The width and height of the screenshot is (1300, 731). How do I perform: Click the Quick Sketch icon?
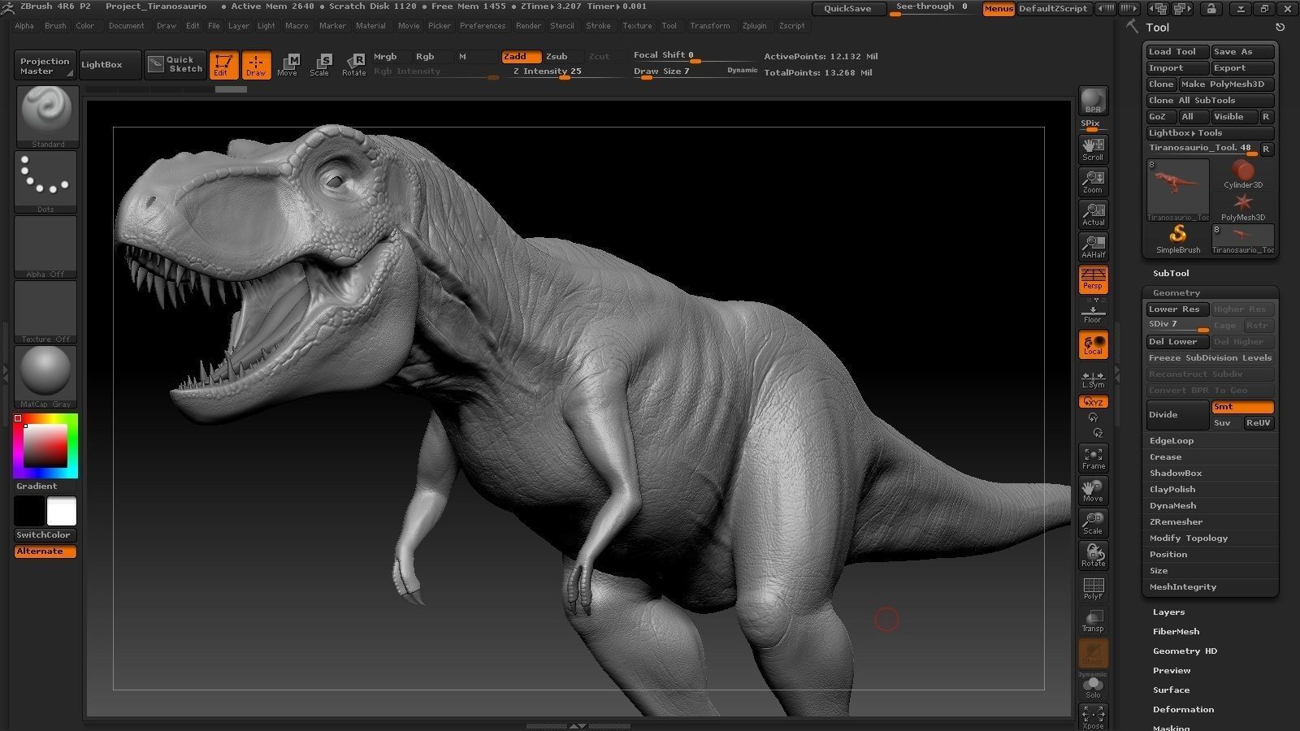[x=175, y=65]
